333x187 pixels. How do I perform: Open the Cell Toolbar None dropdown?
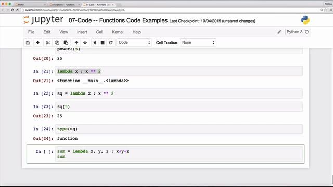[198, 43]
